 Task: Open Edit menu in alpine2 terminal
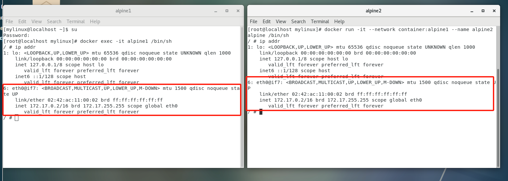(x=267, y=22)
